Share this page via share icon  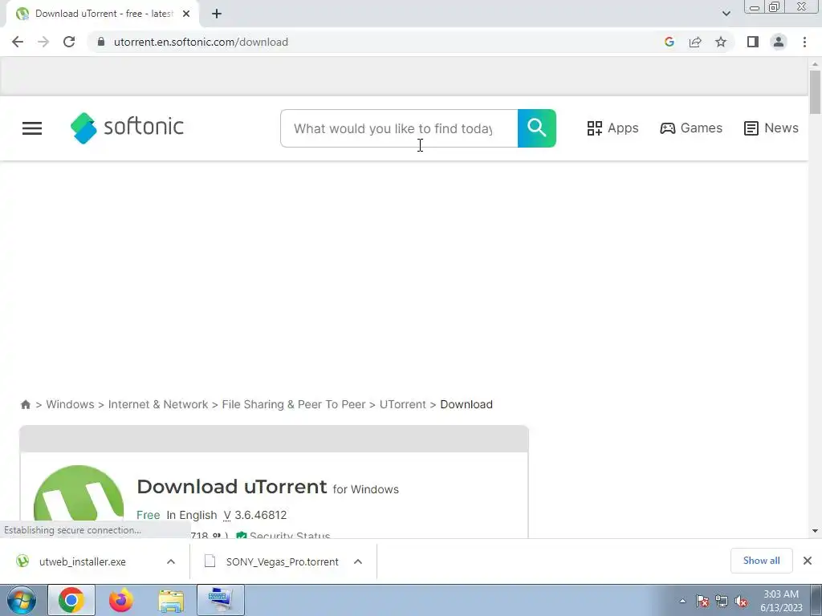[x=695, y=42]
